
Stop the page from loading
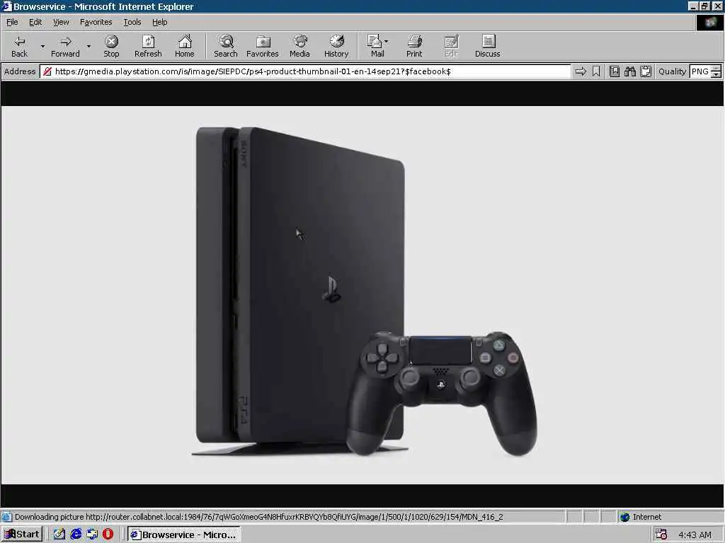coord(111,46)
